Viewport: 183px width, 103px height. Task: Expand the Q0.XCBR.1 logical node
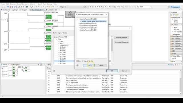59,48
